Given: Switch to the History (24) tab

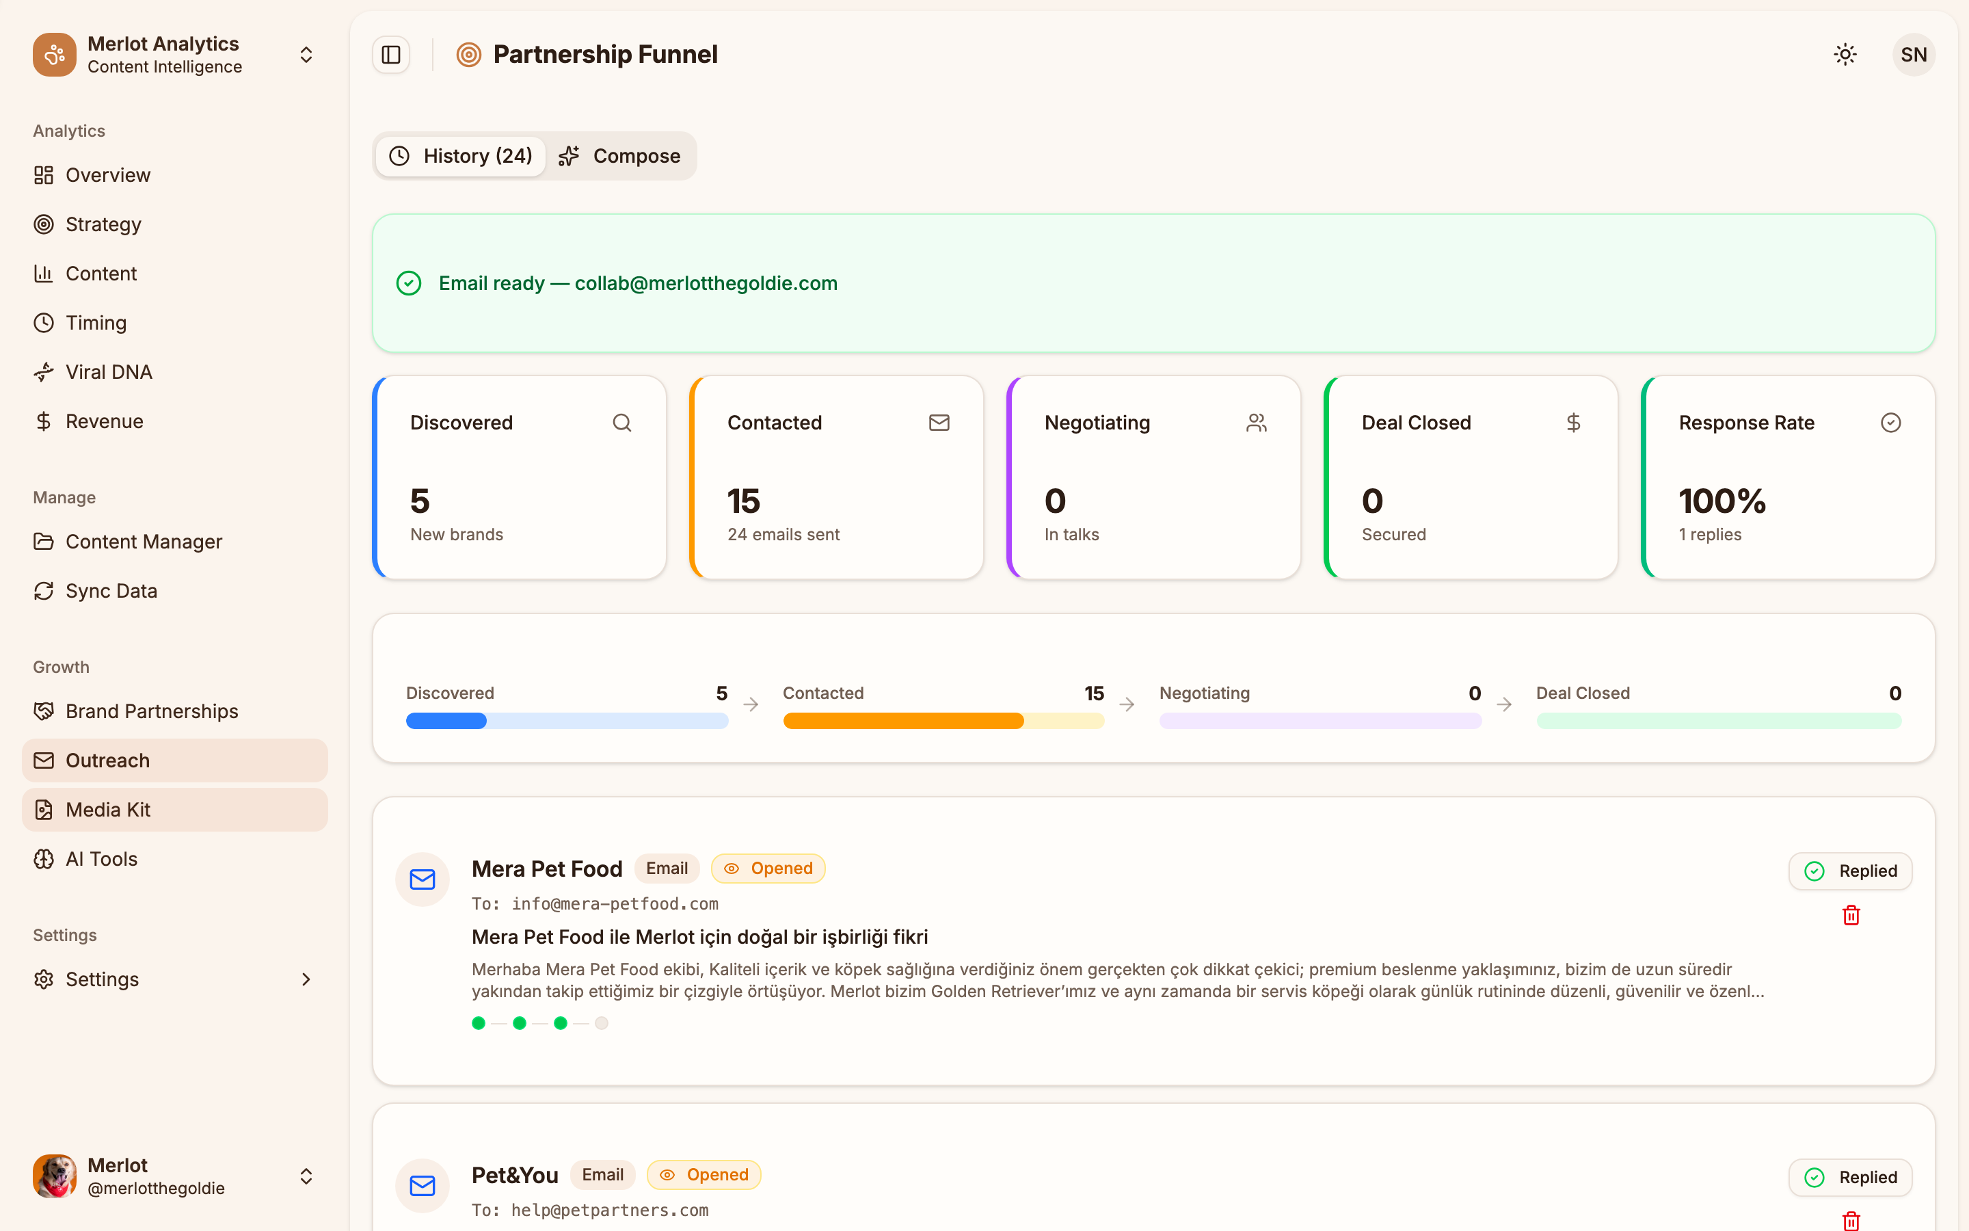Looking at the screenshot, I should 461,155.
